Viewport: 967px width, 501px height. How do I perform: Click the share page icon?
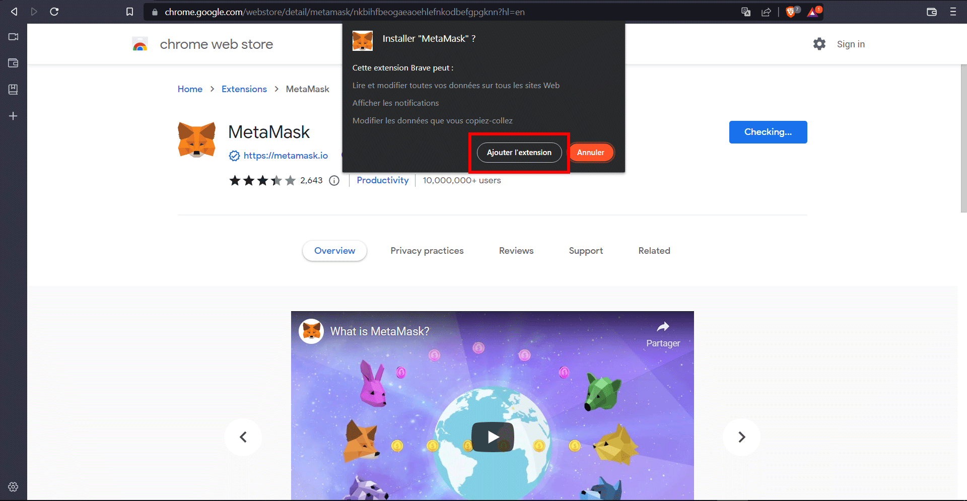[766, 12]
